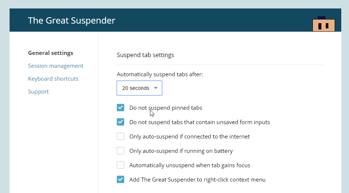
Task: Uncheck the right-click context menu checkbox
Action: pyautogui.click(x=121, y=179)
